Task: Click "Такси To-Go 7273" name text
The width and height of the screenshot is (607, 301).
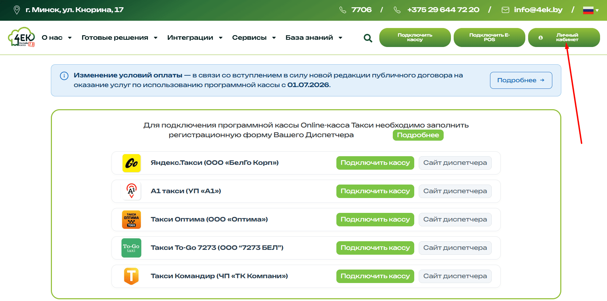Action: click(x=183, y=248)
